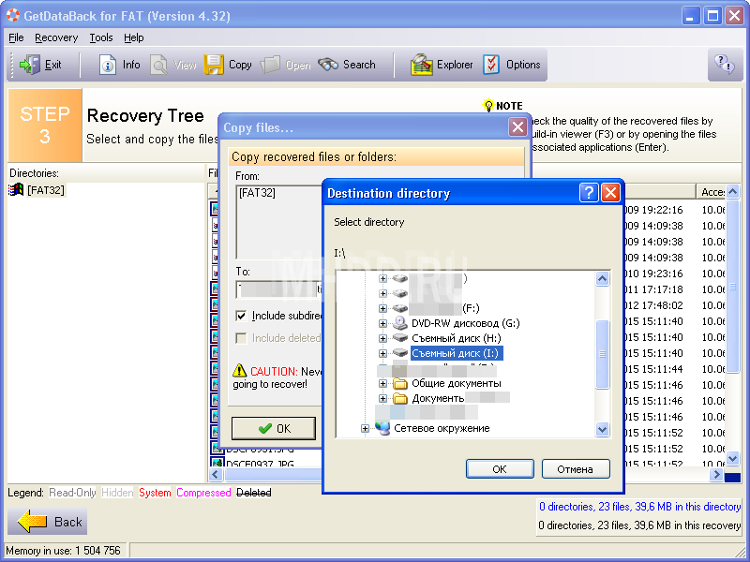This screenshot has height=562, width=750.
Task: Select Общие документы folder
Action: (x=456, y=383)
